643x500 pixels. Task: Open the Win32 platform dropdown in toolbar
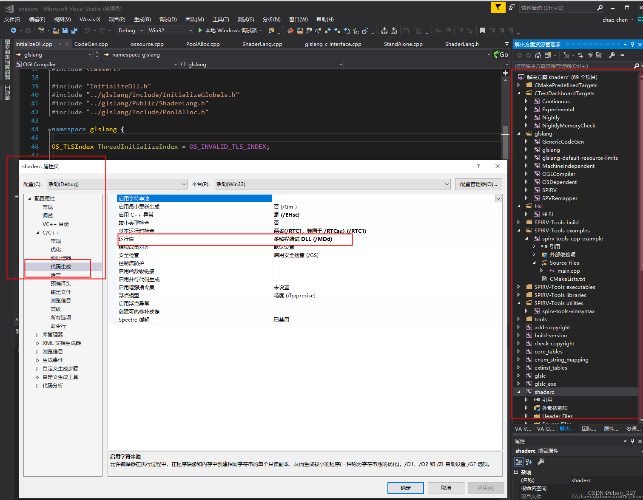tap(170, 31)
